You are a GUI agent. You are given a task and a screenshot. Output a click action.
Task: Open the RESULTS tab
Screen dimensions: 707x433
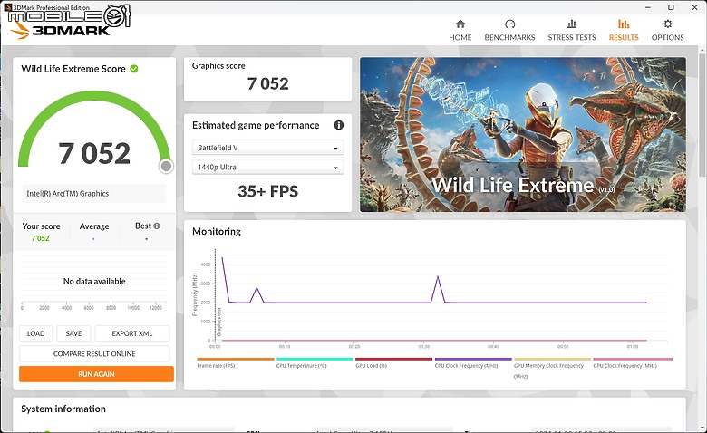click(x=624, y=30)
